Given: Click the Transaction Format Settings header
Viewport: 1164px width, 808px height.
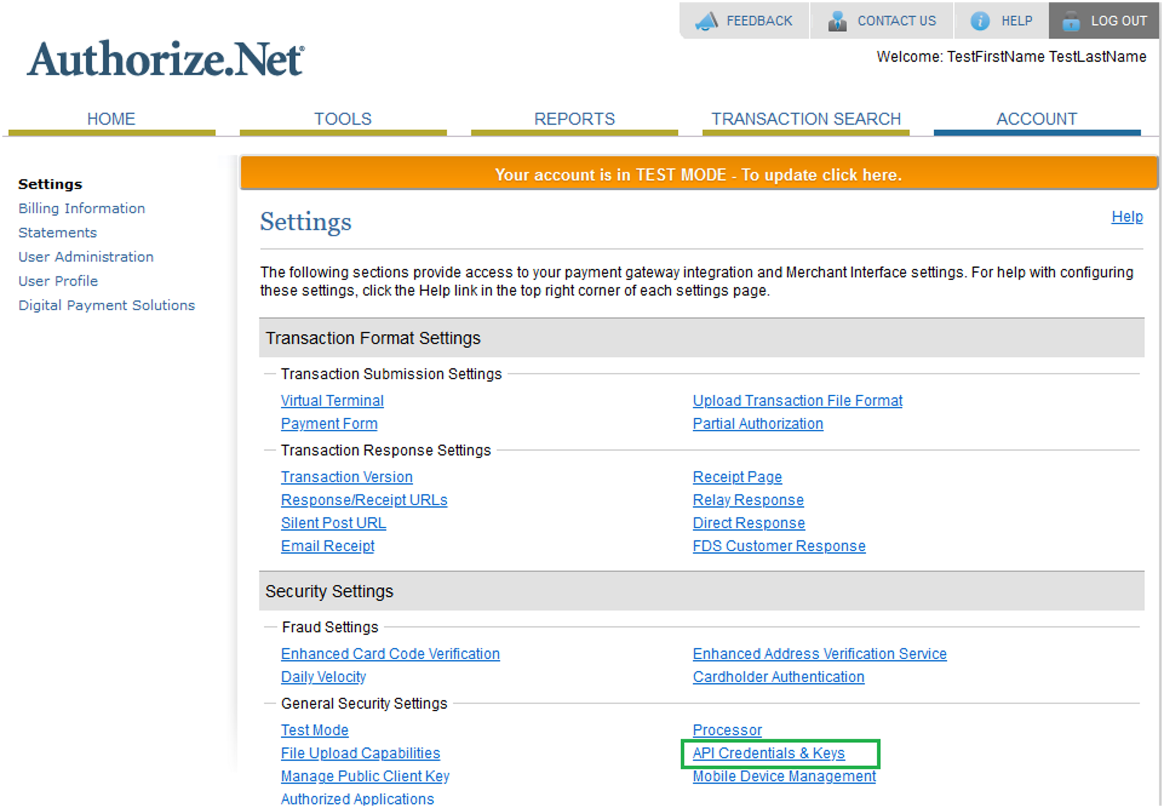Looking at the screenshot, I should pyautogui.click(x=701, y=338).
